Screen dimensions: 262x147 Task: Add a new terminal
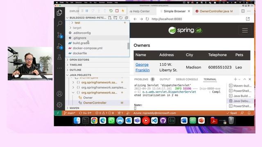[x=235, y=79]
